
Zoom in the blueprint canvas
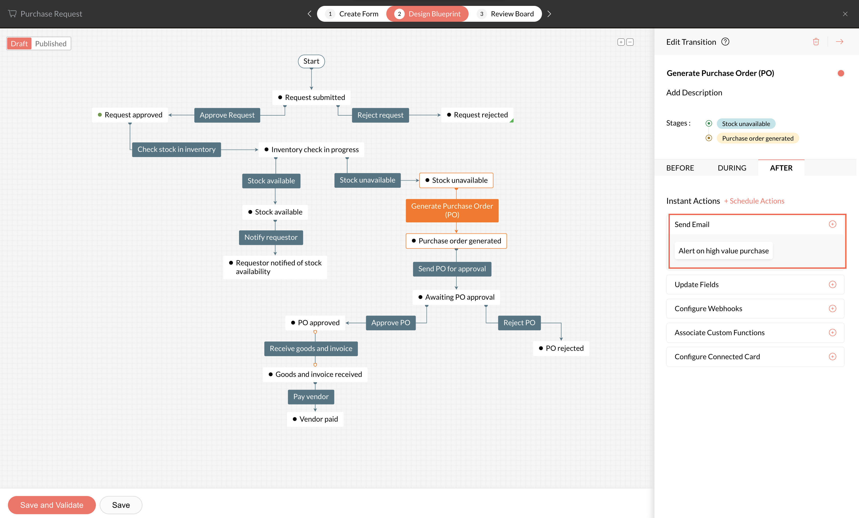[621, 42]
